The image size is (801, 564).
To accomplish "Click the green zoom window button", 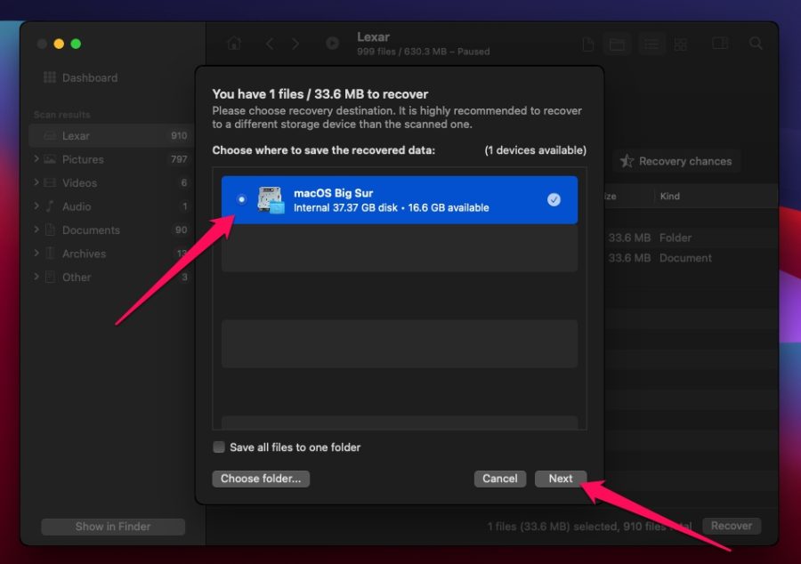I will coord(77,44).
